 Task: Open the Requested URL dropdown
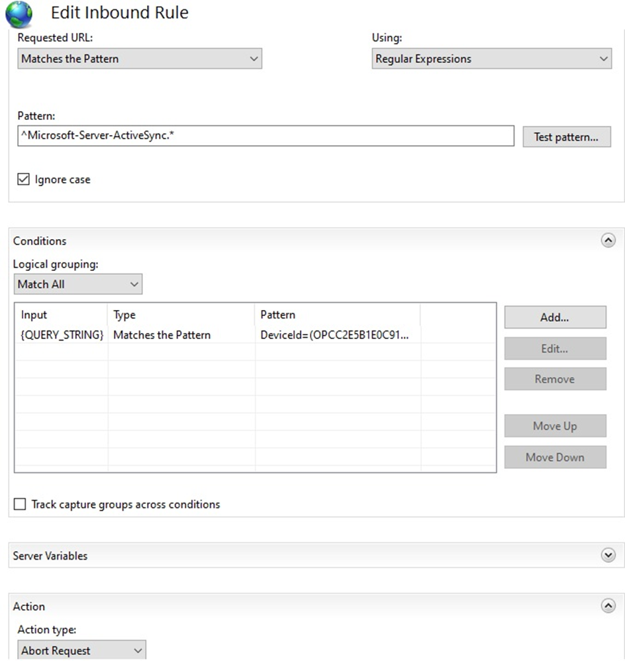140,58
